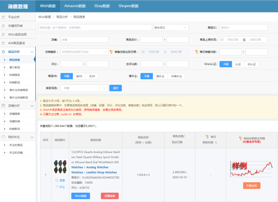The image size is (278, 202).
Task: Open the 类目筛选 dropdown
Action: (84, 88)
